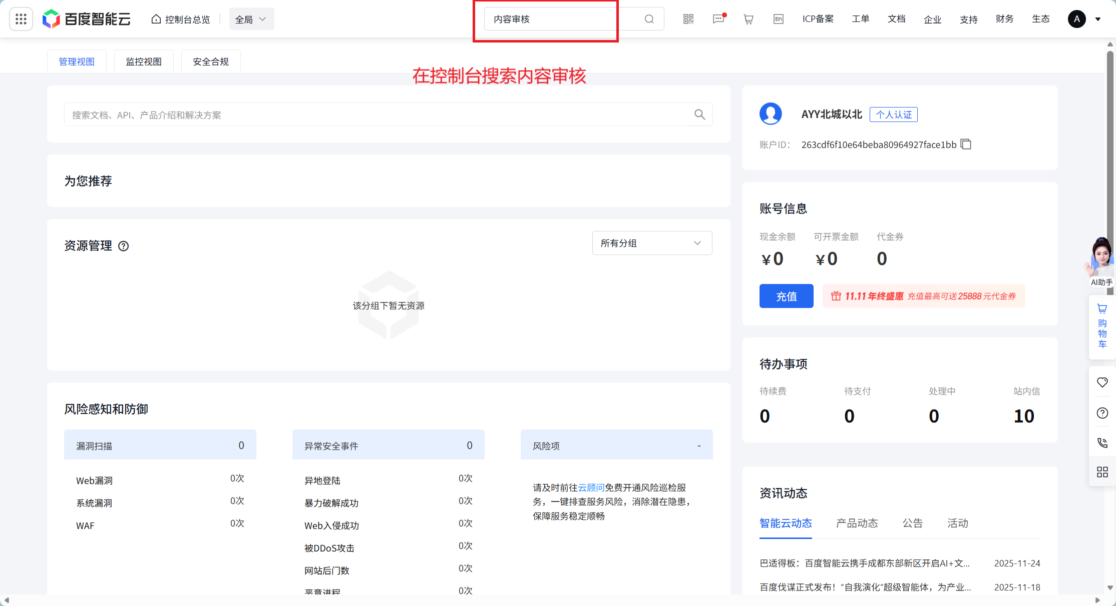Open the message notifications icon

[x=718, y=19]
